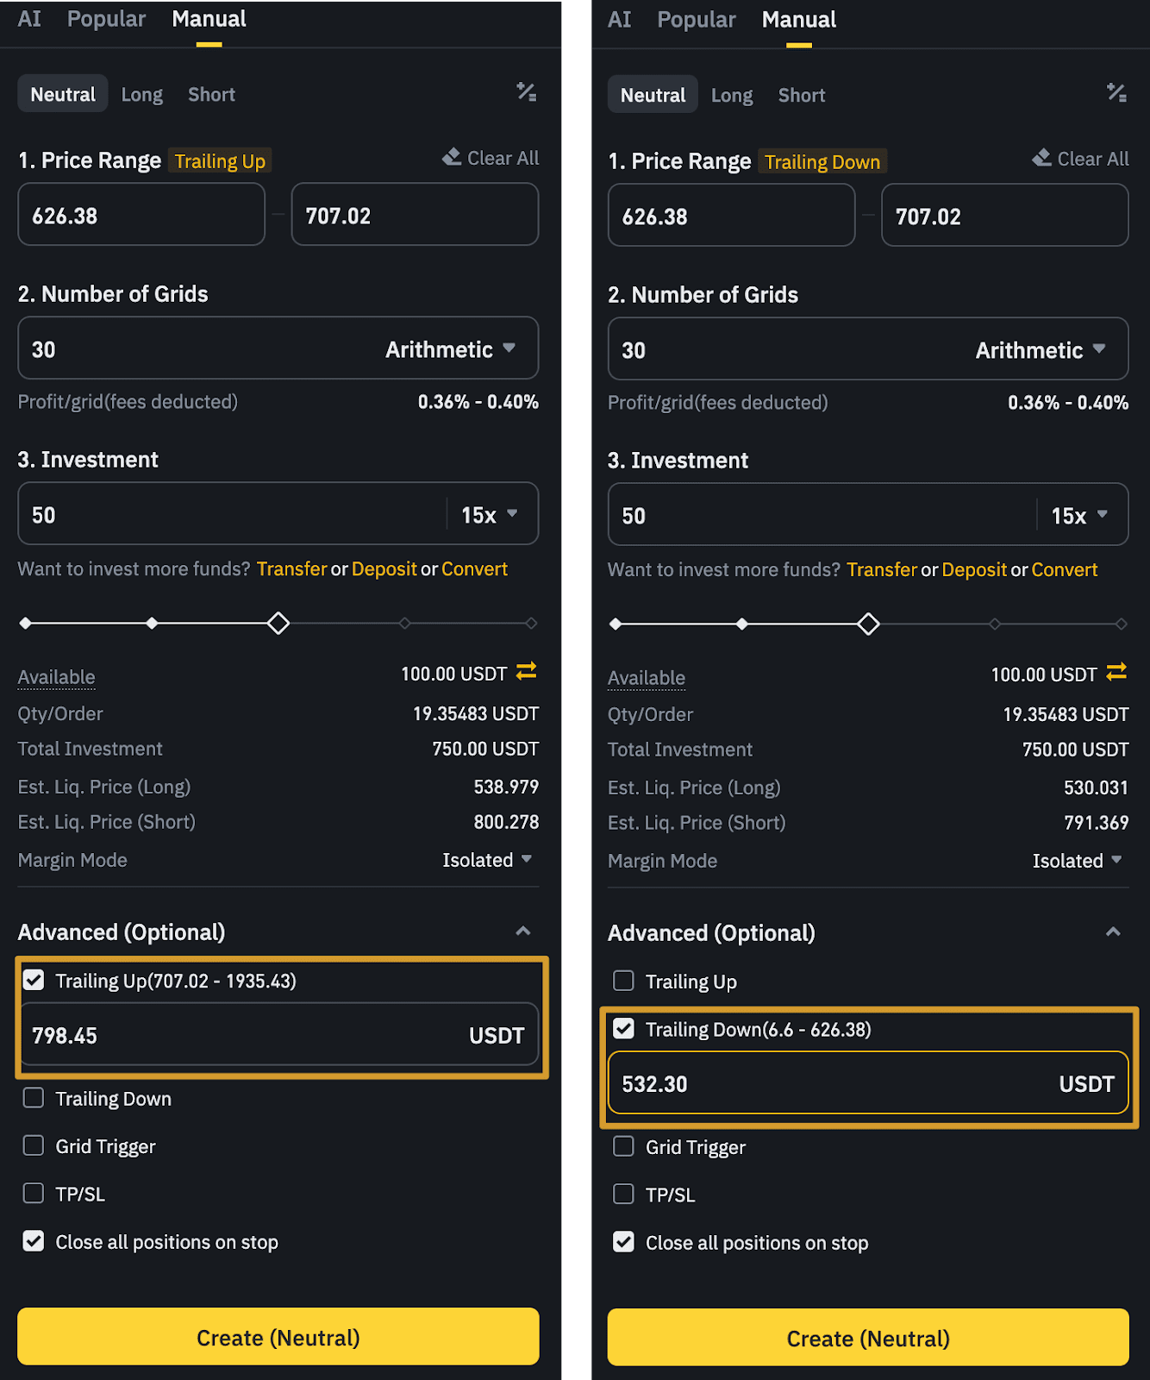Select the Short tab in right panel
Screen dimensions: 1150x1380
point(801,95)
